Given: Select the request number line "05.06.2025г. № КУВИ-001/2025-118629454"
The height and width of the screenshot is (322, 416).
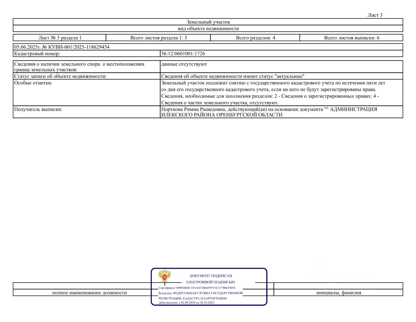Looking at the screenshot, I should [62, 47].
